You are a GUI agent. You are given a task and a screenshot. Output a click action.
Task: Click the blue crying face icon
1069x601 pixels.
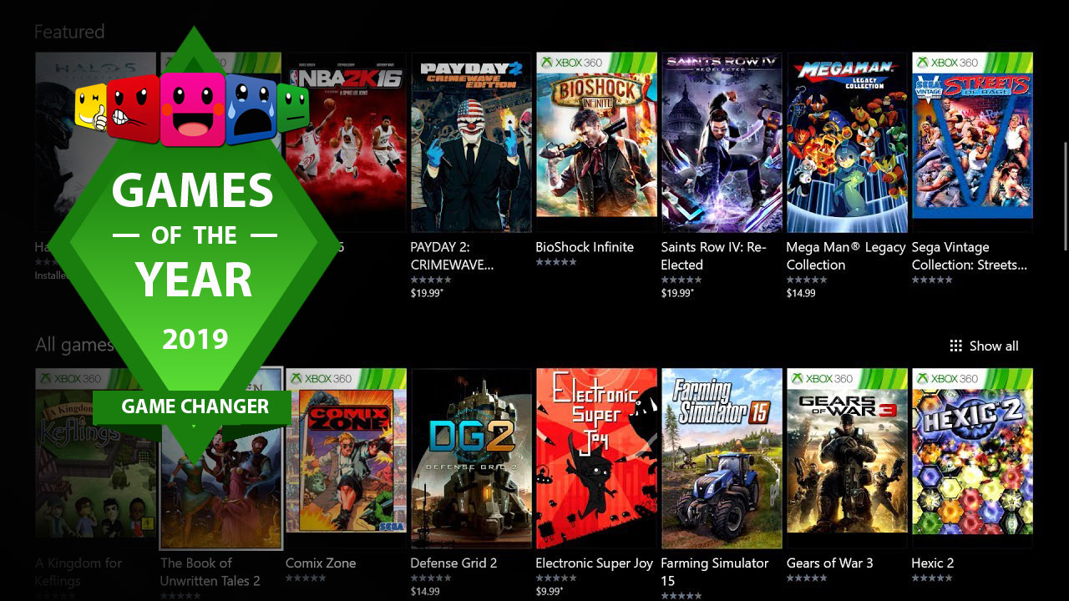click(251, 109)
